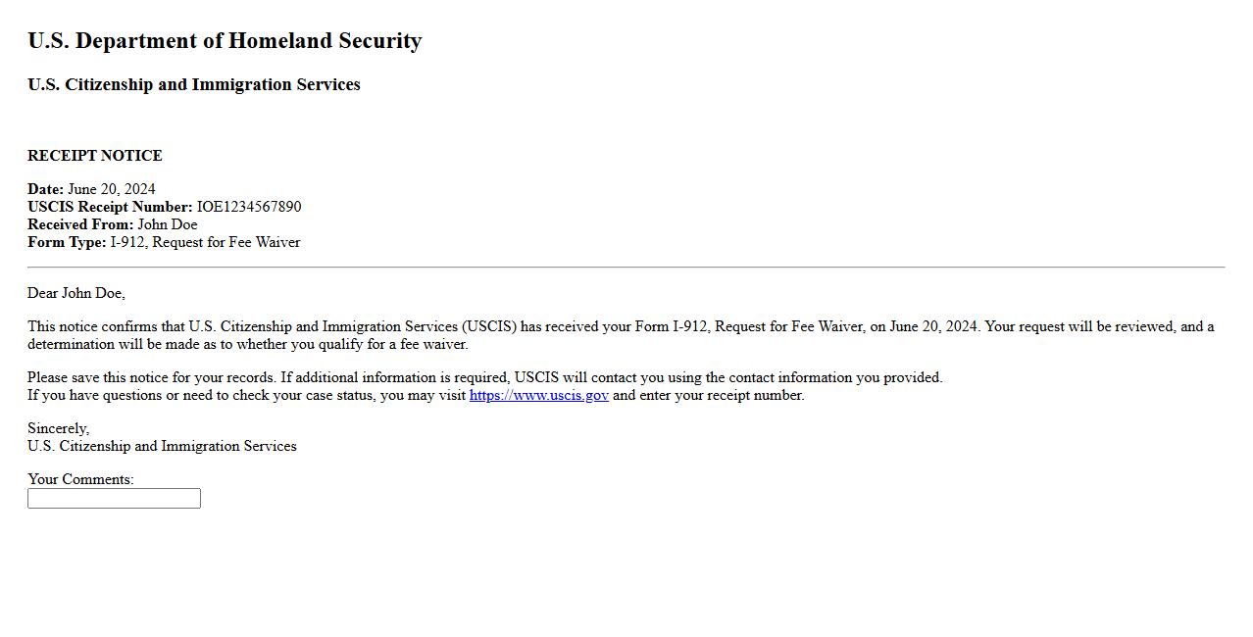Click the 'USCIS Receipt Number:' label

[110, 207]
